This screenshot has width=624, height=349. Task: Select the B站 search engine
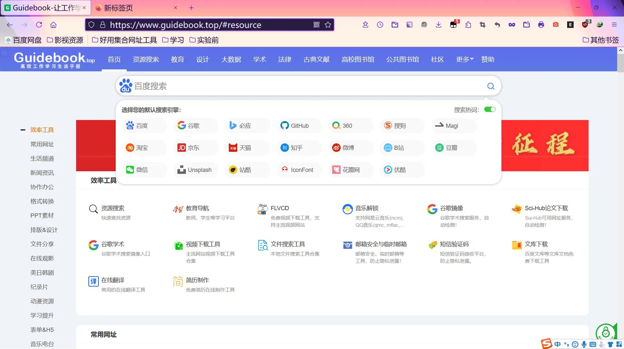402,148
